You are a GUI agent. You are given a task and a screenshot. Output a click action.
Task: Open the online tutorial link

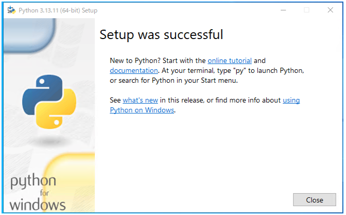[229, 60]
